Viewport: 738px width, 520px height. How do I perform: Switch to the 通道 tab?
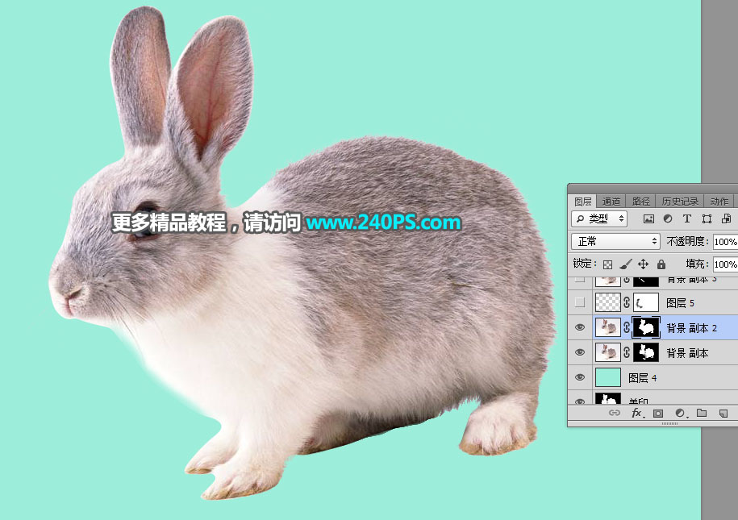pos(611,202)
